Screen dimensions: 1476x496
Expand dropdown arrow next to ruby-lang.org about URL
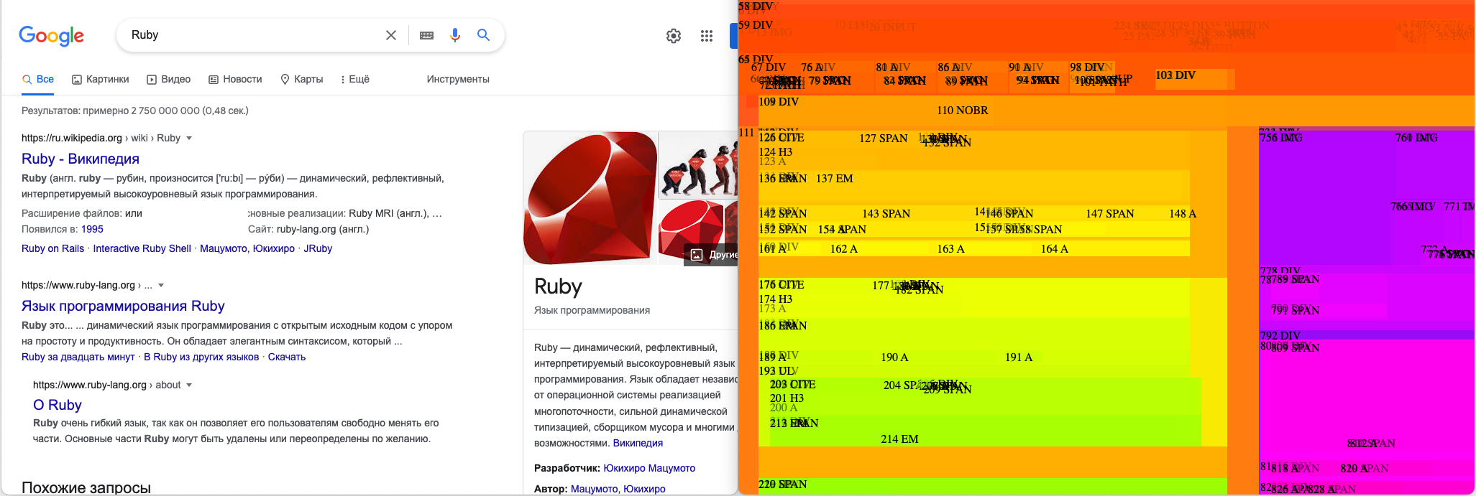[x=189, y=385]
